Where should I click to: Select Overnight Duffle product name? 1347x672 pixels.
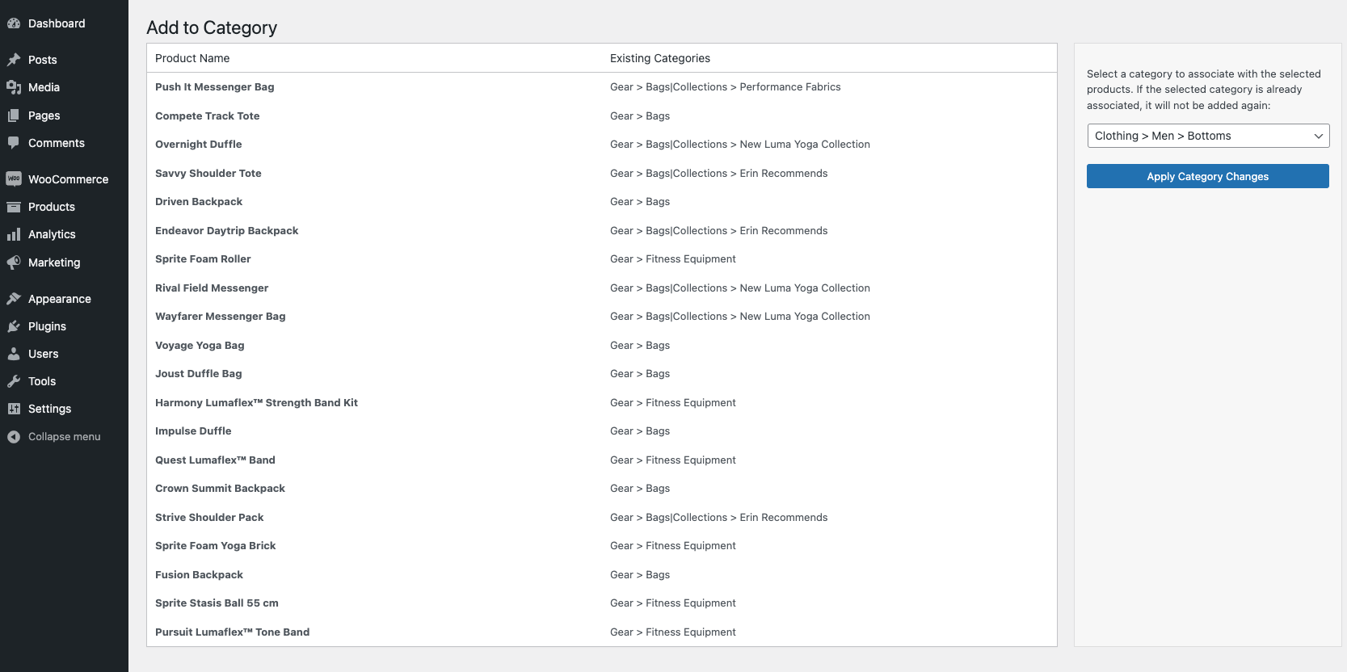point(199,145)
